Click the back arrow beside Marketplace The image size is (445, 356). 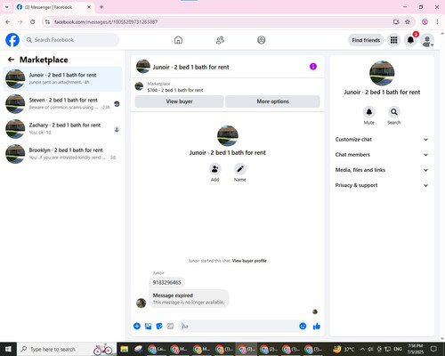(11, 60)
